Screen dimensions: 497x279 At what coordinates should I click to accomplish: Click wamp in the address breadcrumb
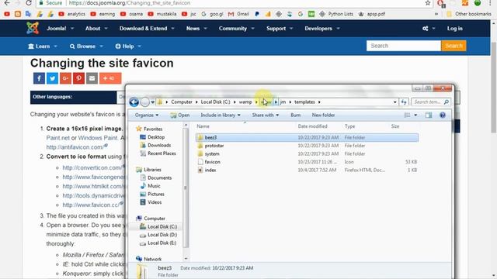tap(245, 102)
